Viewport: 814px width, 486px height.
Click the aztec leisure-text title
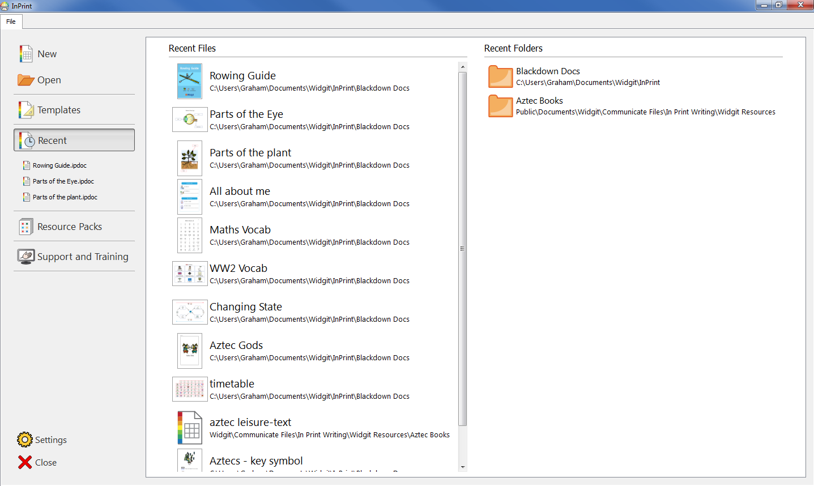(250, 422)
